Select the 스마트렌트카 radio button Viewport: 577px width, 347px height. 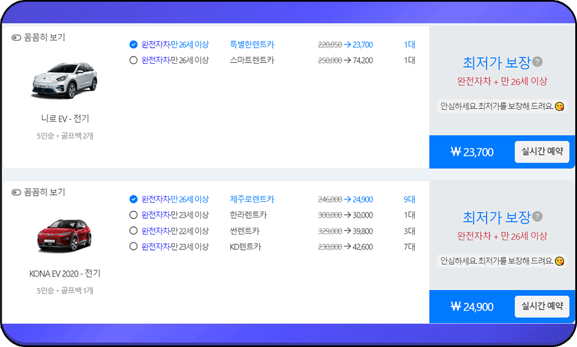tap(132, 59)
